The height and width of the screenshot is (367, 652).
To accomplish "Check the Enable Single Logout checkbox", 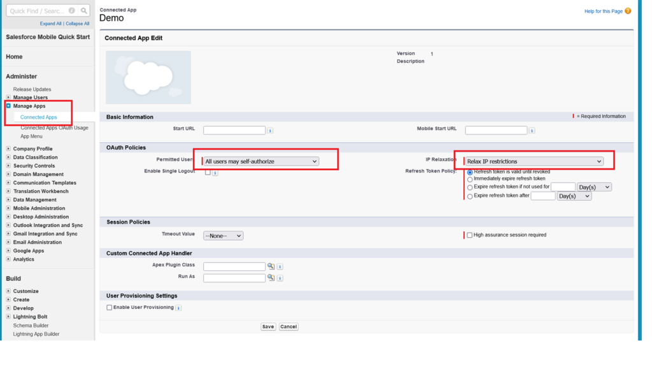I will tap(208, 172).
